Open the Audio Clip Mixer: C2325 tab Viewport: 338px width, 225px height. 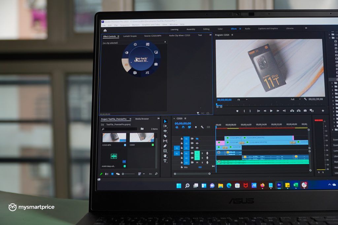coord(180,35)
